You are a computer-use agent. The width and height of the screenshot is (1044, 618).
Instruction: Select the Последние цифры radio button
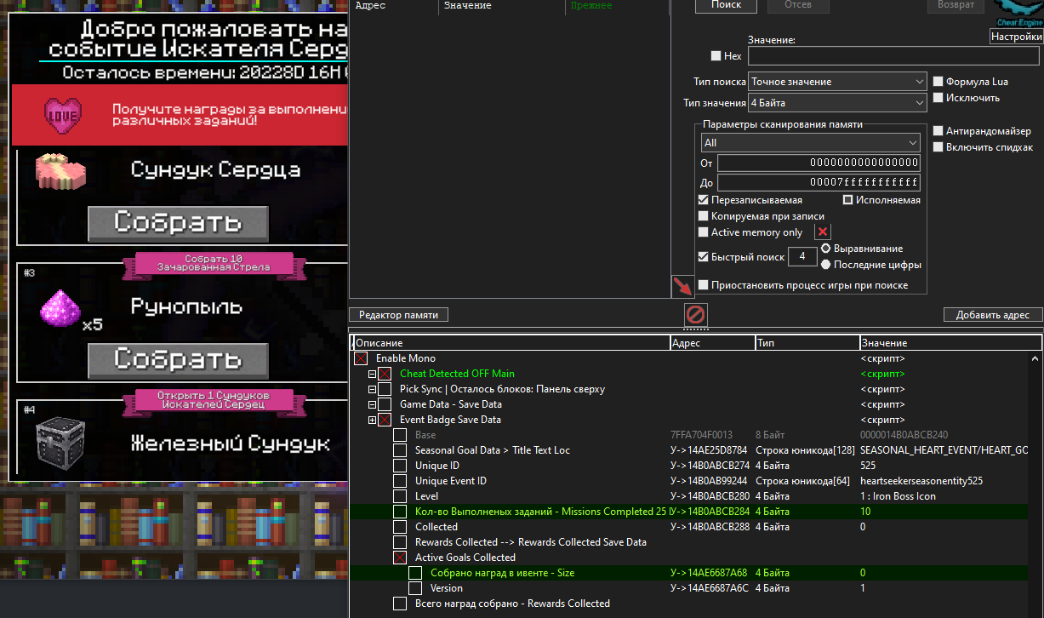826,264
